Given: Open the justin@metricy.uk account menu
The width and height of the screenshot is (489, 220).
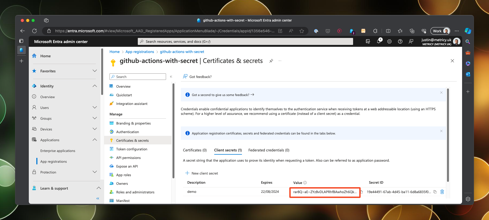Looking at the screenshot, I should (441, 41).
